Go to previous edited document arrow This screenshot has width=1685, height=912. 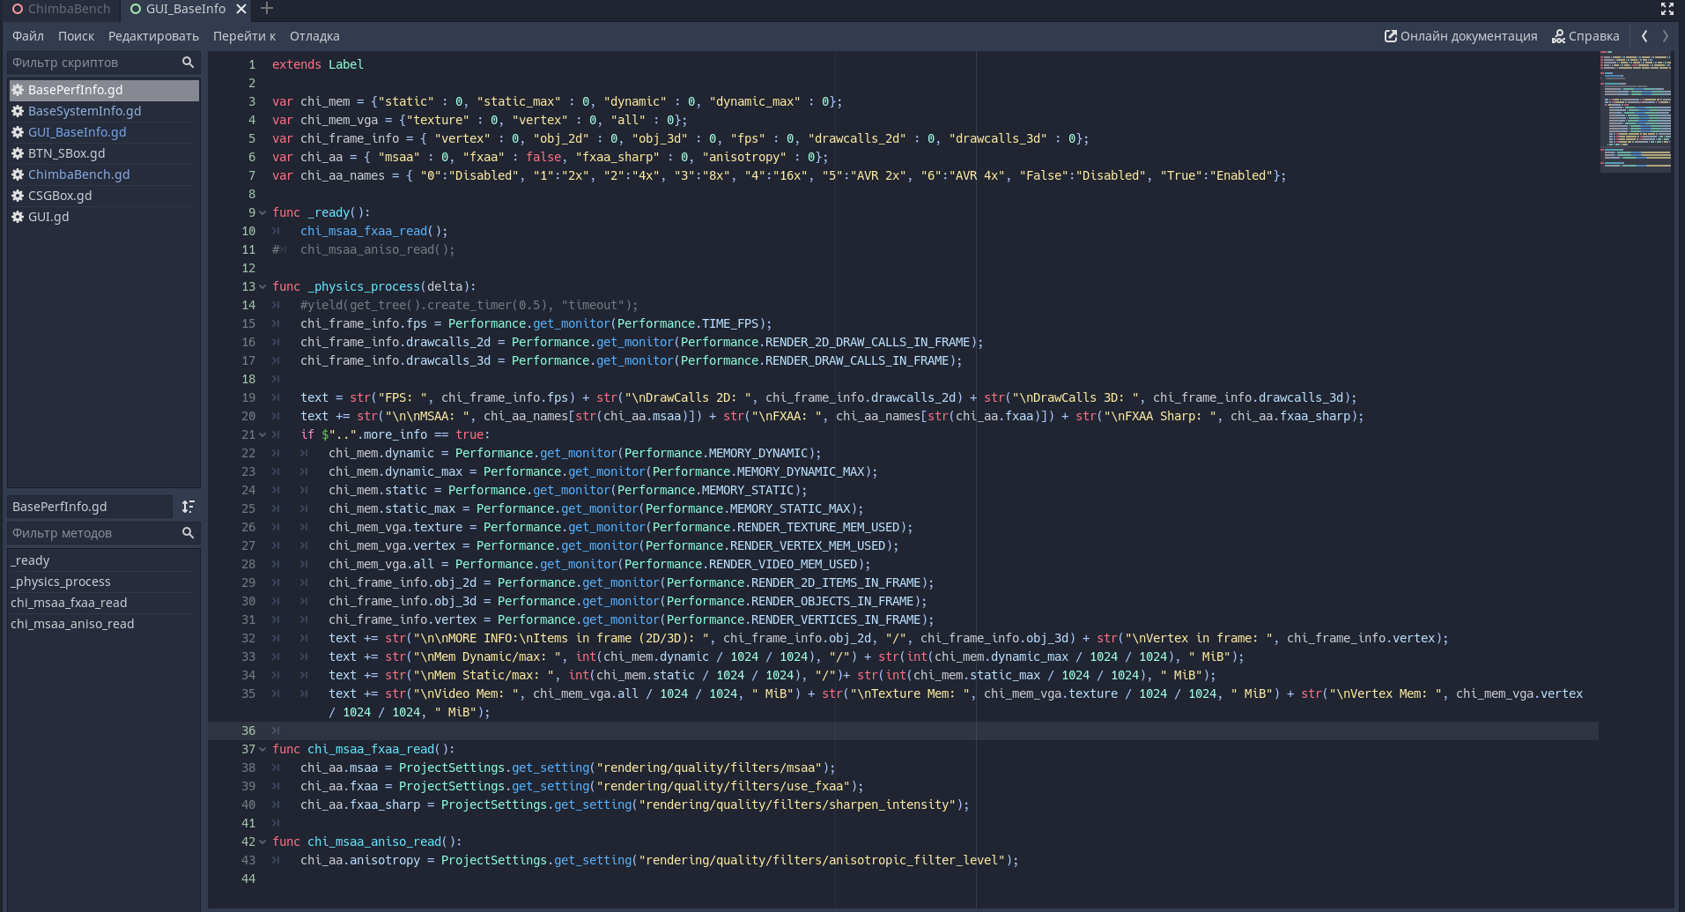tap(1644, 36)
